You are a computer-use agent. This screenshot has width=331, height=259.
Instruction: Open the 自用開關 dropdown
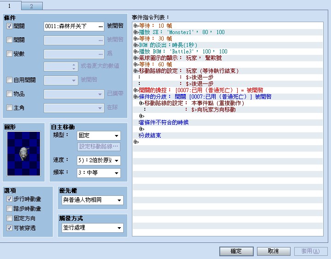pos(61,80)
